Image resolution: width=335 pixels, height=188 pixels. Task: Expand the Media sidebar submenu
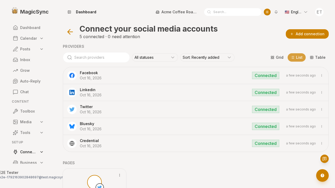pos(42,122)
